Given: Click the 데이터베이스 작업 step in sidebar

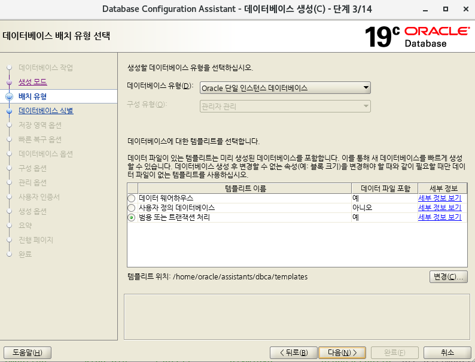Looking at the screenshot, I should tap(45, 68).
